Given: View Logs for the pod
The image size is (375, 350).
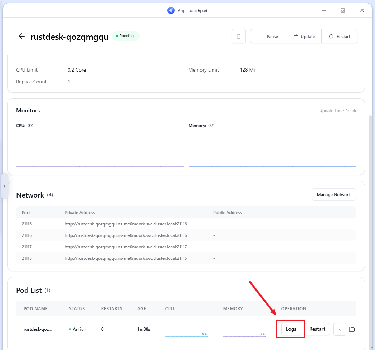Looking at the screenshot, I should pos(291,329).
